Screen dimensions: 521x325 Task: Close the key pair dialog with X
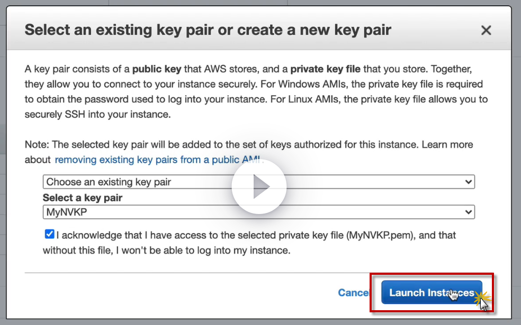[x=486, y=30]
